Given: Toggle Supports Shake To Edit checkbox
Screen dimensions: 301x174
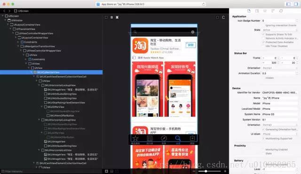Looking at the screenshot, I should pos(263,34).
